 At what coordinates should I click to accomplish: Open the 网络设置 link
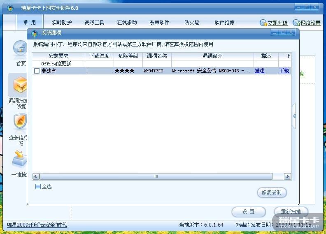311,23
